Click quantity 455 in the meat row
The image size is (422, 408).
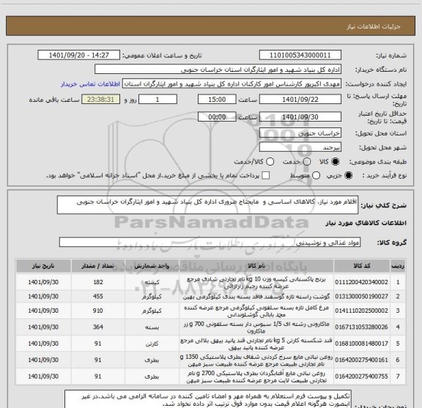98,297
